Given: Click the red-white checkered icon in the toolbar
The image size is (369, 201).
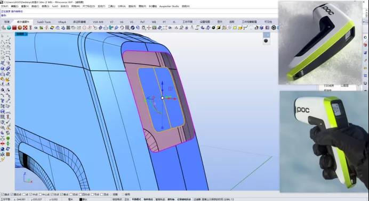Looking at the screenshot, I should pyautogui.click(x=25, y=28).
